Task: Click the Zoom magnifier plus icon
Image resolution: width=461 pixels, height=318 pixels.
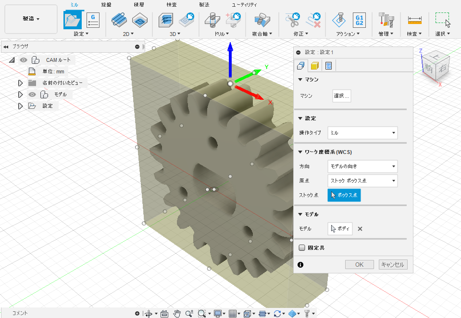Action: point(189,314)
